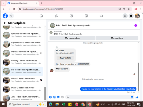The image size is (143, 107).
Task: Open File Explorer from taskbar
Action: (57, 104)
